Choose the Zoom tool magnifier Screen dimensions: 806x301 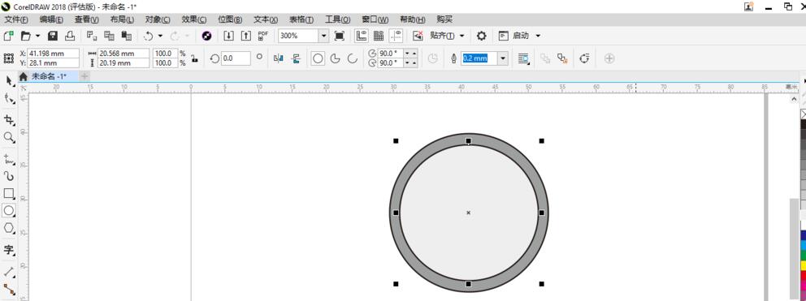coord(9,137)
